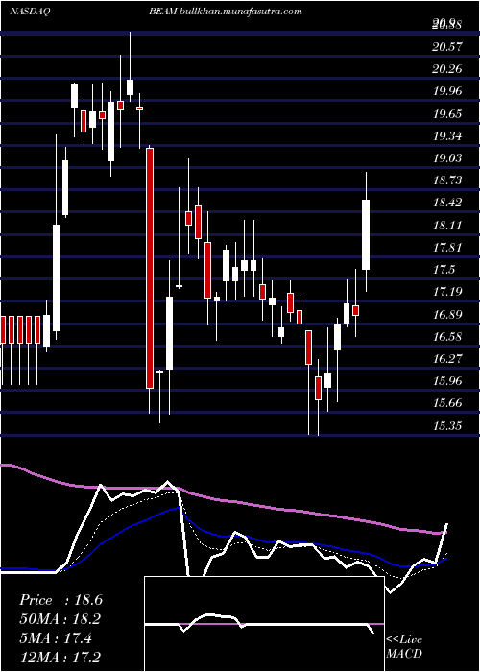The height and width of the screenshot is (672, 480).
Task: Click the 15.66 price axis label
Action: point(447,404)
